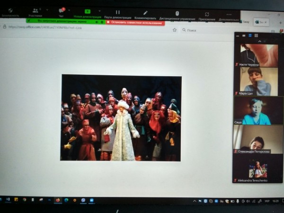Click the opera stage photo in Sway
Screen dimensions: 284x213
[121, 118]
